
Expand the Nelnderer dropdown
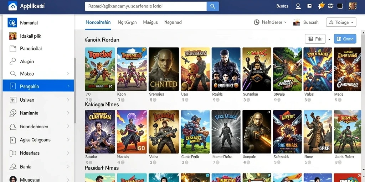[x=285, y=22]
